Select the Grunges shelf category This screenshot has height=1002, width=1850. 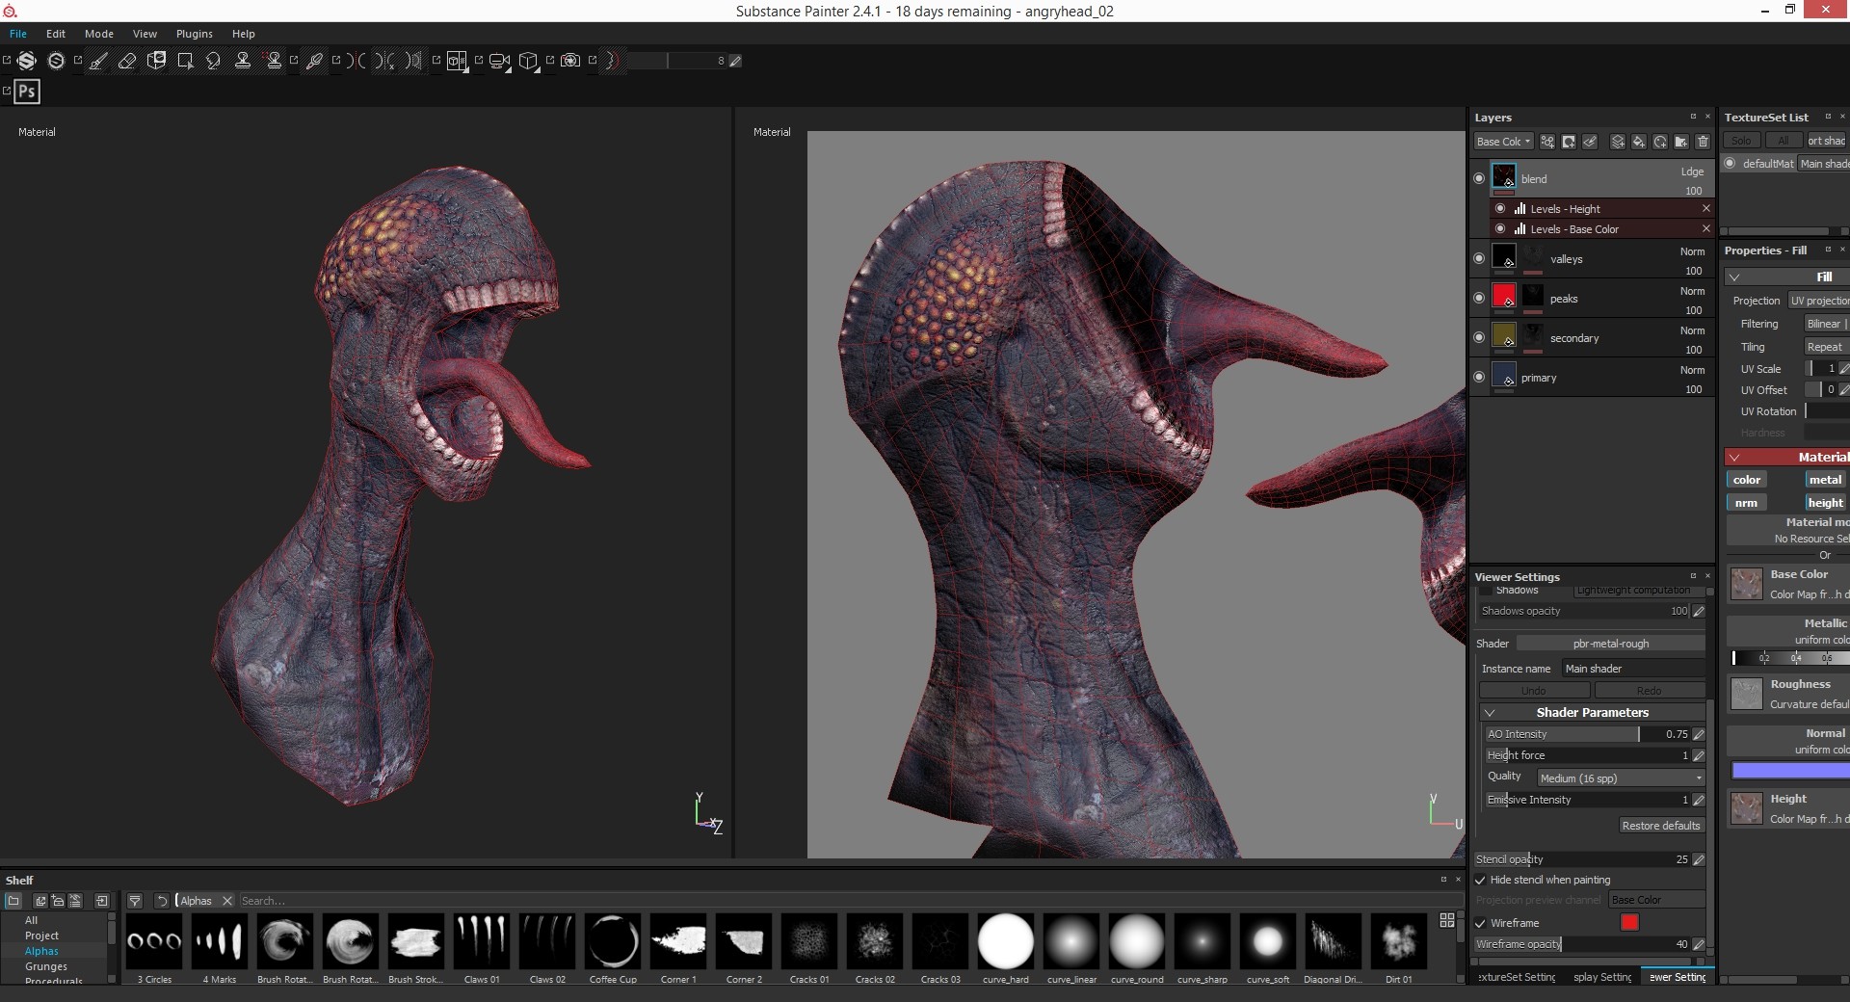pyautogui.click(x=46, y=966)
